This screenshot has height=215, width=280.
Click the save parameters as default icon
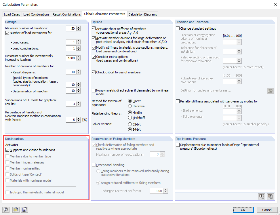[270, 196]
